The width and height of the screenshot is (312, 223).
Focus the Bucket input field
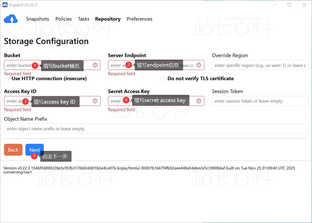tap(52, 65)
